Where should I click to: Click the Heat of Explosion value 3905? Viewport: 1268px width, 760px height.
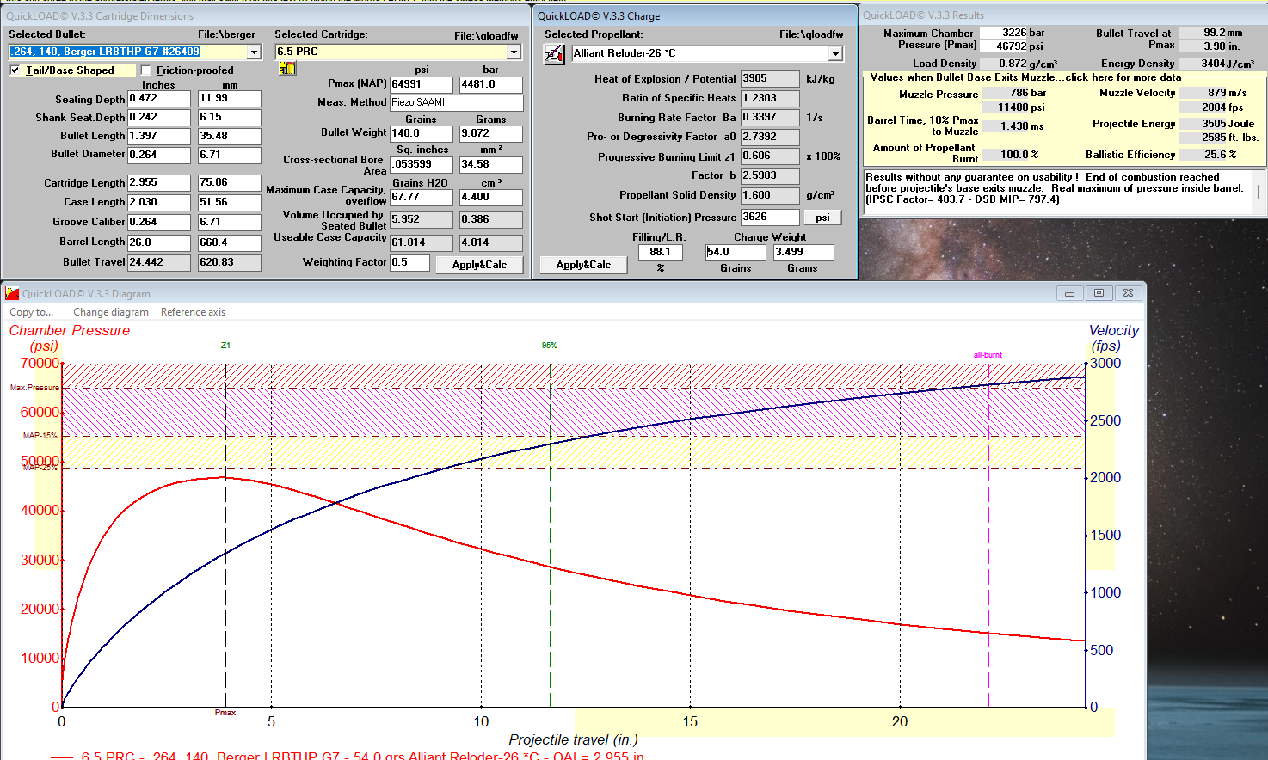pos(770,78)
